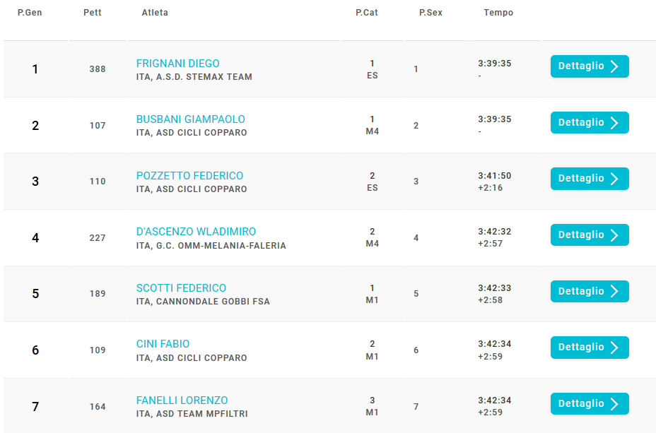Open athlete link FRIGNANI DIEGO
This screenshot has height=433, width=656.
coord(178,64)
